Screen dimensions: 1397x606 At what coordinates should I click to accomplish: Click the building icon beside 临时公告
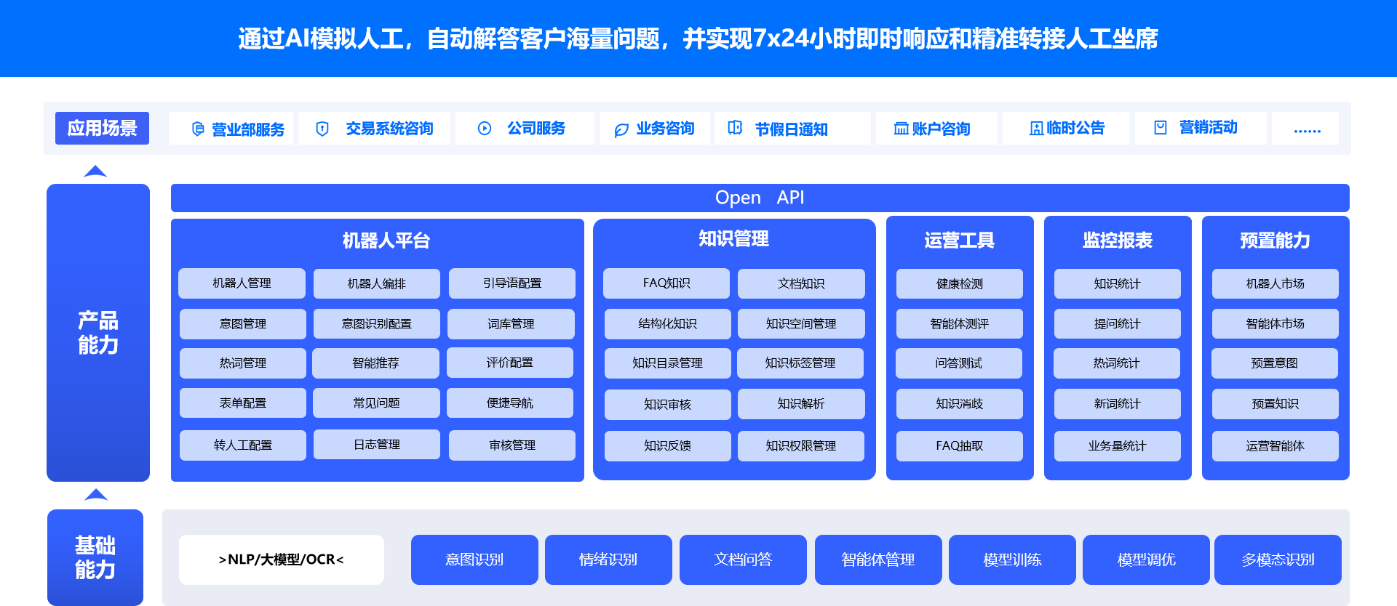pyautogui.click(x=1036, y=129)
